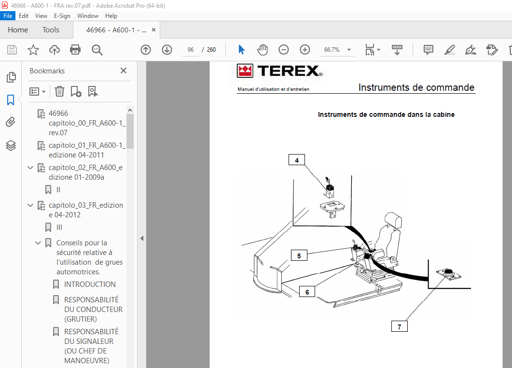Zoom in with the plus button
This screenshot has height=368, width=512.
[304, 50]
